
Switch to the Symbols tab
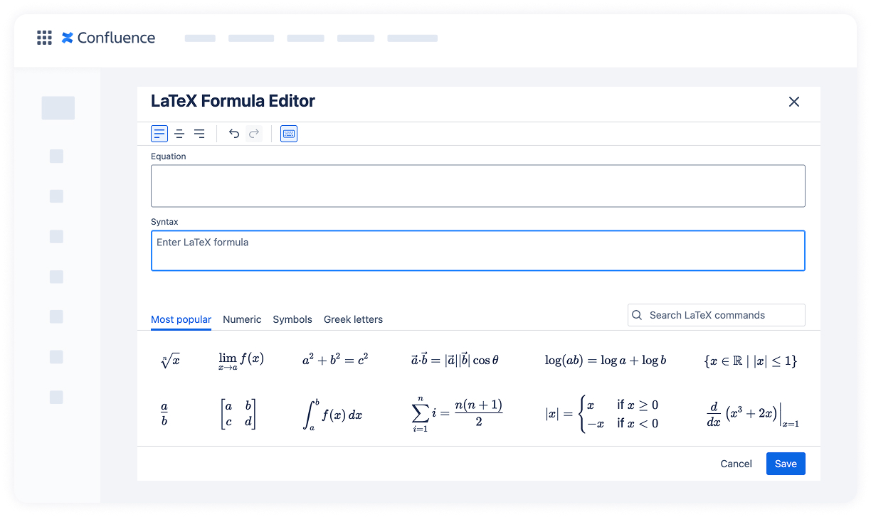[x=292, y=319]
